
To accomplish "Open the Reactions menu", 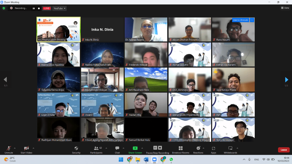I will [x=198, y=149].
